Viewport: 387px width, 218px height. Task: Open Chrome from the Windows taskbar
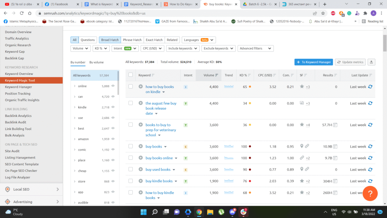199,212
